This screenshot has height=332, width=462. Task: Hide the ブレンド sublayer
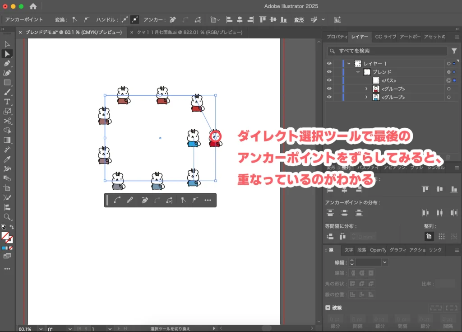tap(329, 71)
